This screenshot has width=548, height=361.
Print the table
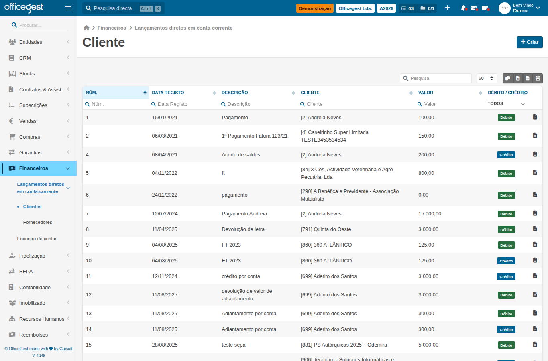538,78
